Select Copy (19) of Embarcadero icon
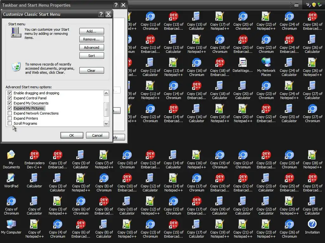The width and height of the screenshot is (325, 243). pyautogui.click(x=220, y=183)
